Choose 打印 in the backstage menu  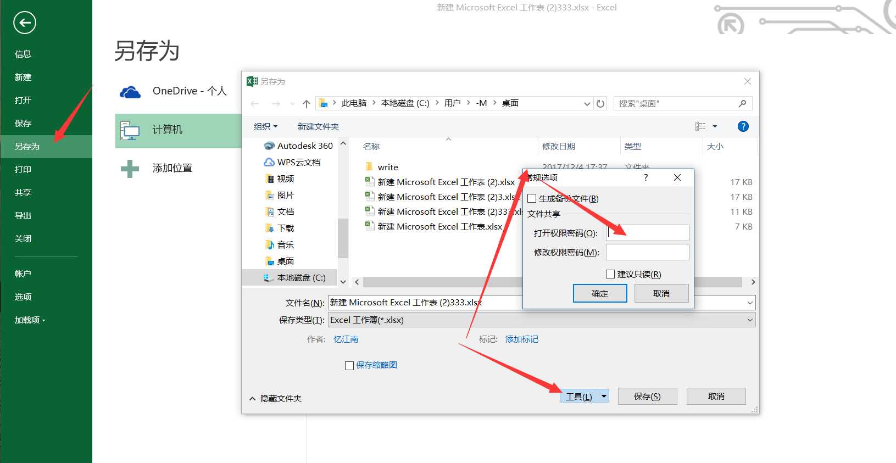pos(23,169)
